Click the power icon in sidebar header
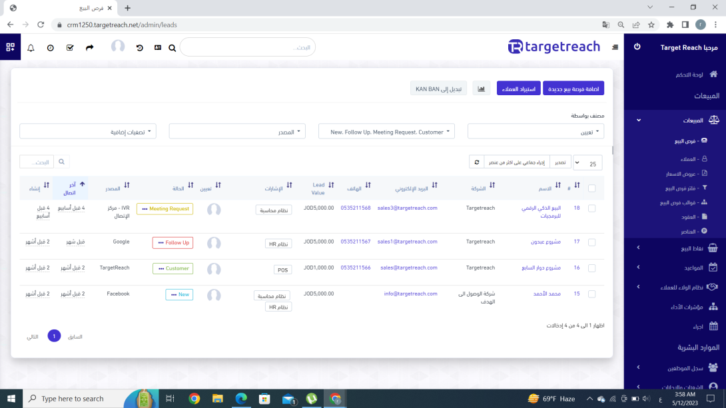 (x=637, y=47)
